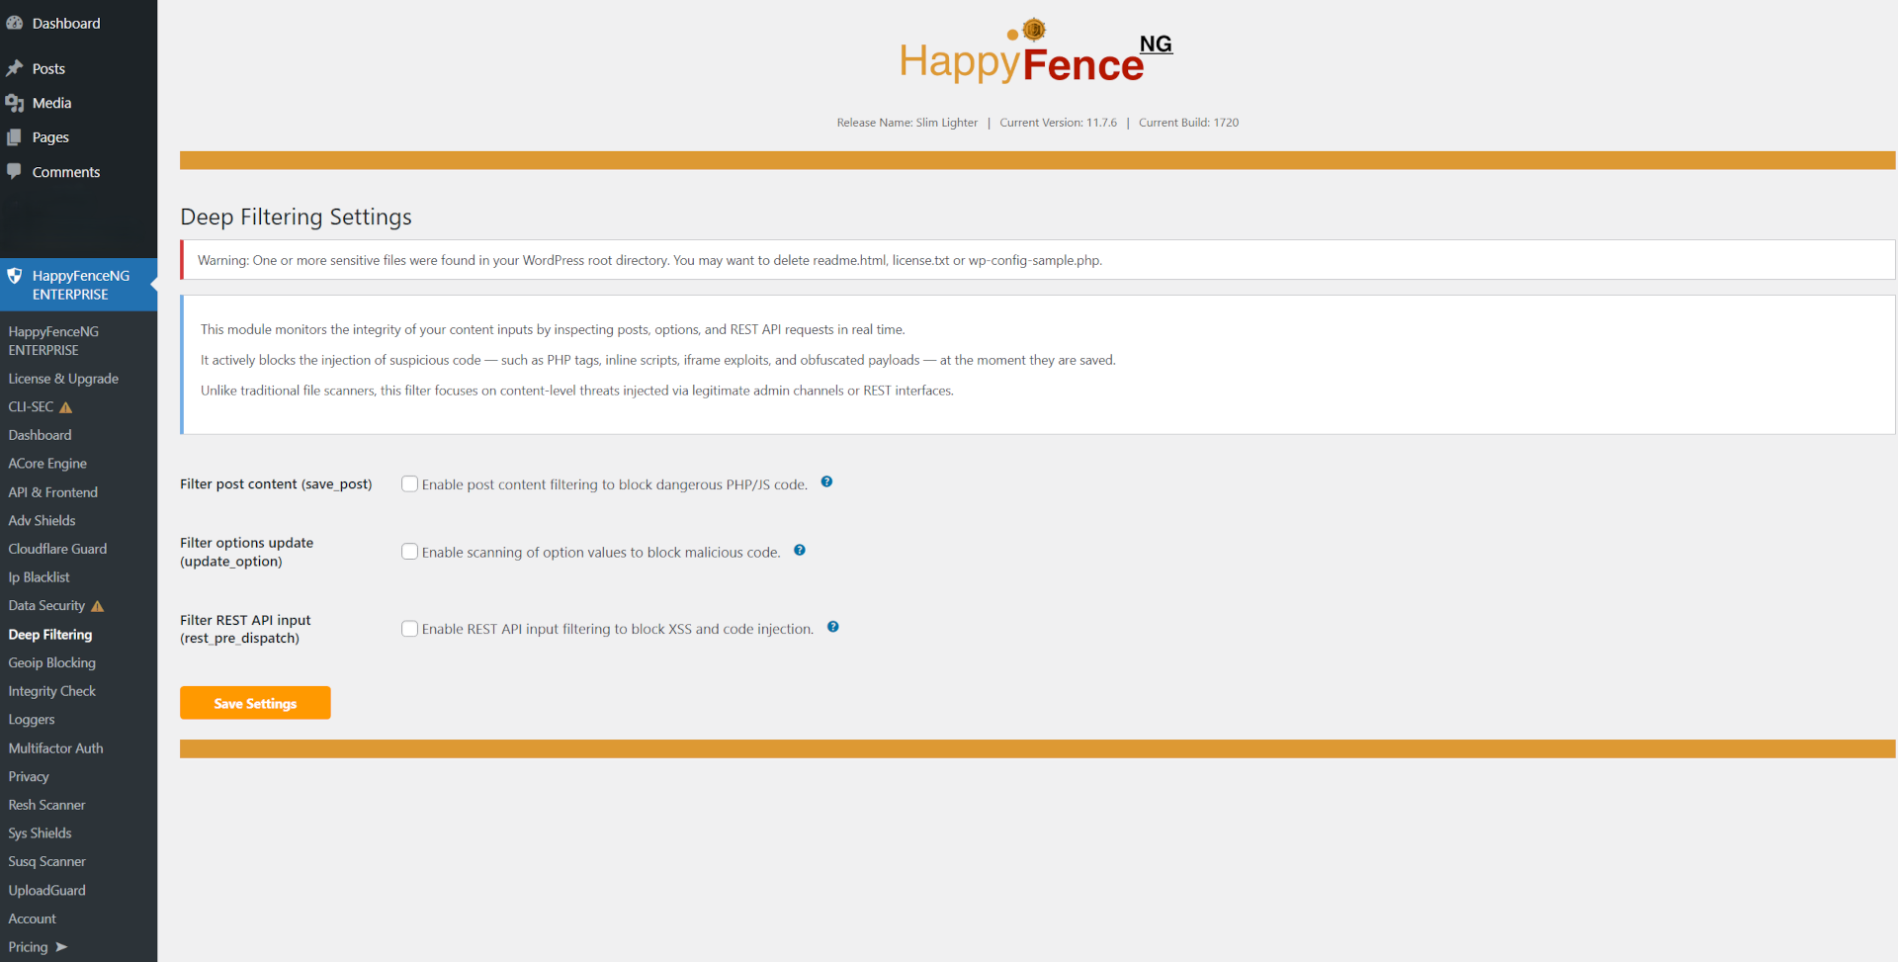Screen dimensions: 1898x962
Task: Open help icon for option values scanning
Action: point(800,551)
